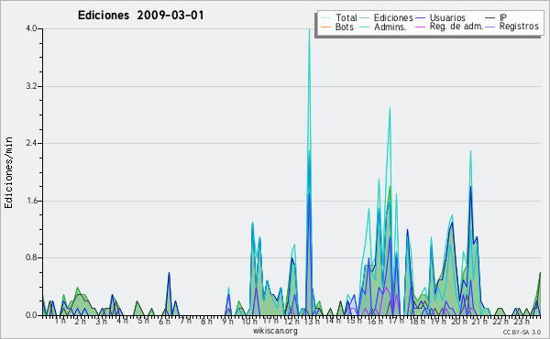Click the "9 h" x-axis label

(x=227, y=321)
